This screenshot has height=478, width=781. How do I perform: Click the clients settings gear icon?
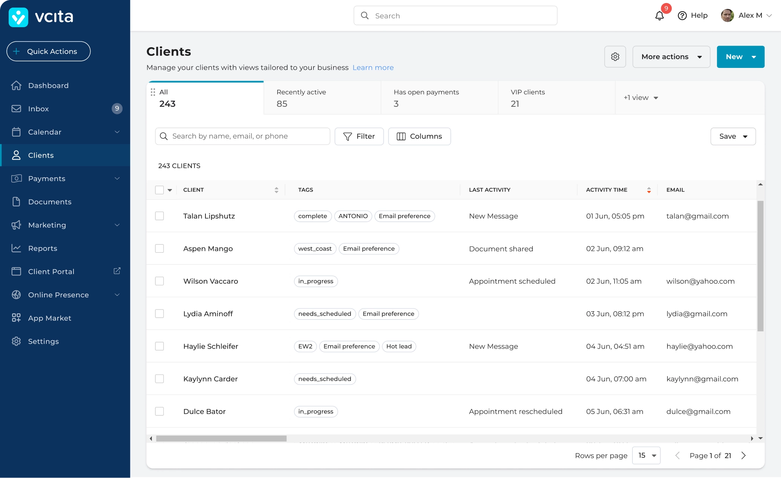click(615, 57)
